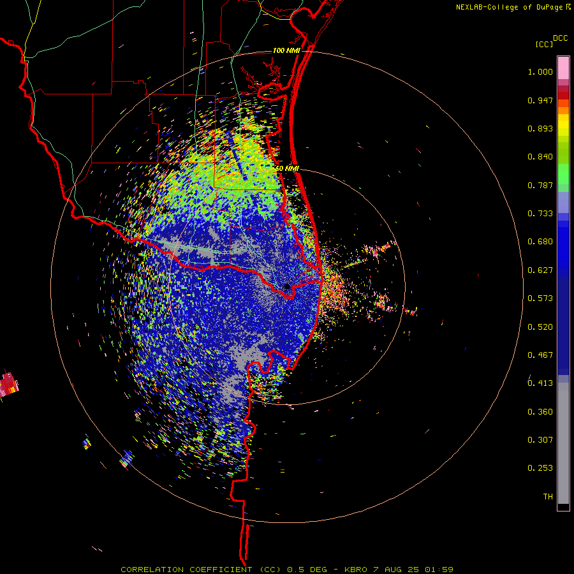Click the TH threshold label
This screenshot has height=574, width=574.
(x=548, y=497)
